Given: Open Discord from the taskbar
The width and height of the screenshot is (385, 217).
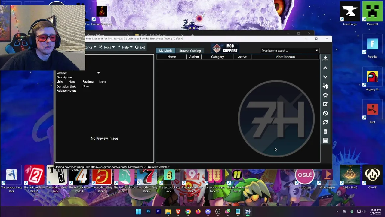Looking at the screenshot, I should point(208,212).
